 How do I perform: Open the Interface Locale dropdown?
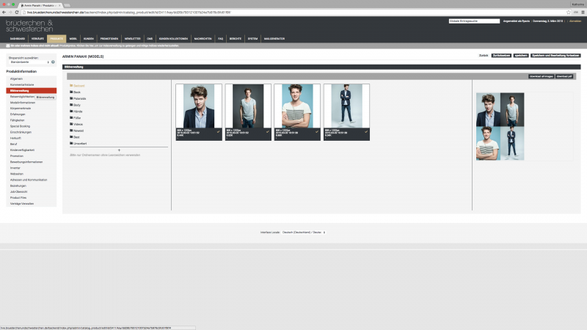tap(304, 232)
